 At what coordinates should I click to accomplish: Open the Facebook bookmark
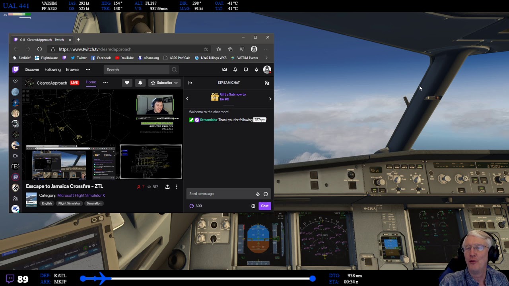(x=101, y=58)
